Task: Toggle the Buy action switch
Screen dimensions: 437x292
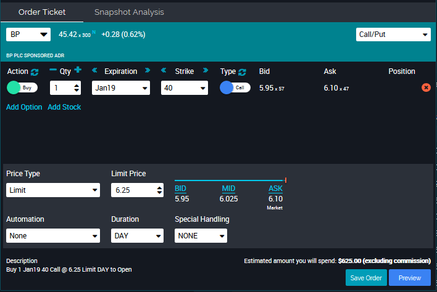Action: pyautogui.click(x=22, y=87)
